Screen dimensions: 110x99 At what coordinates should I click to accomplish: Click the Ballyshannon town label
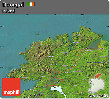click(x=39, y=87)
